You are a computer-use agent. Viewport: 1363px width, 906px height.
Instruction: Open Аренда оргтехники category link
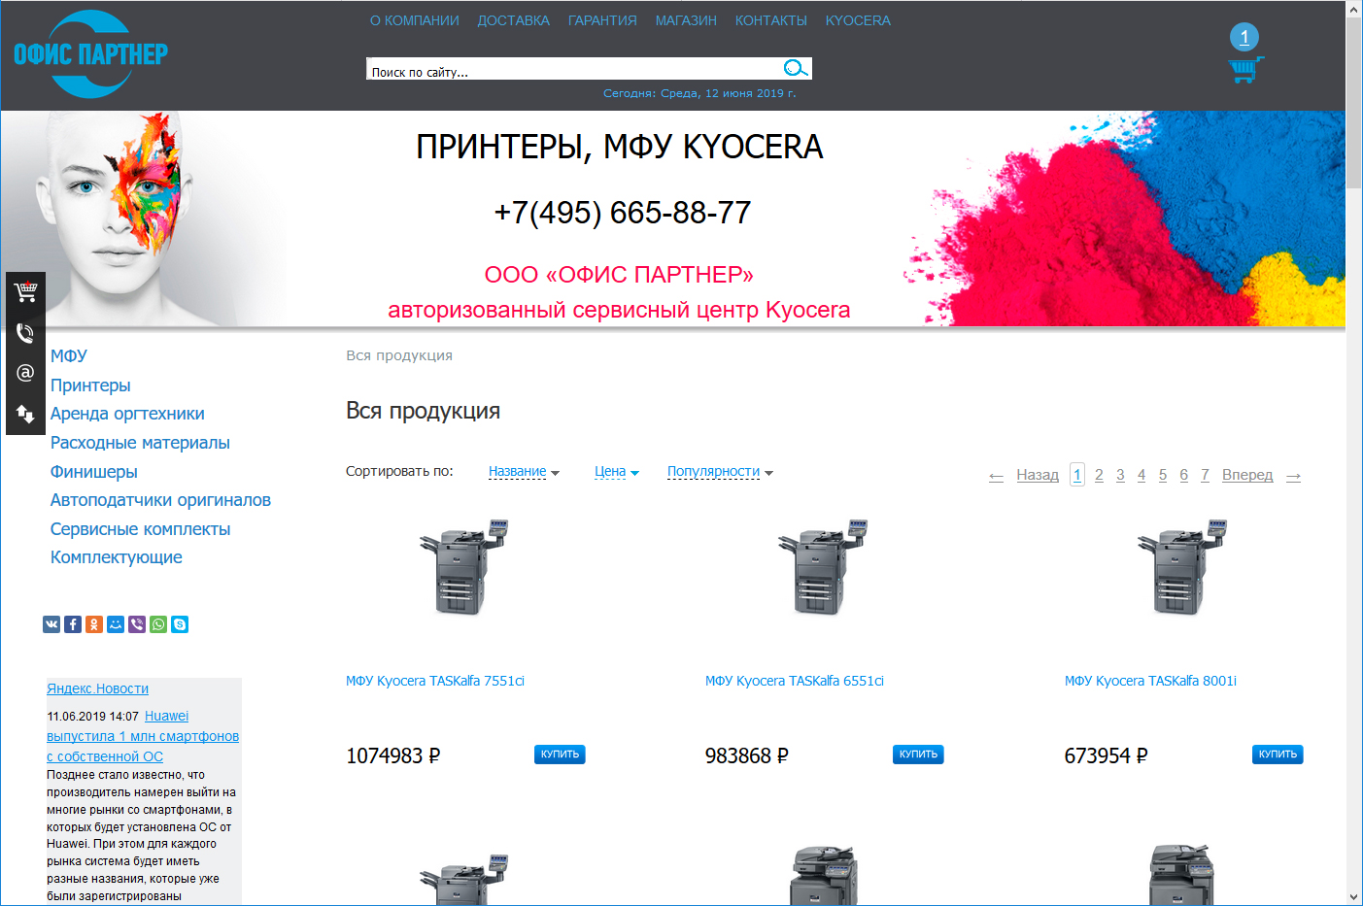(127, 414)
